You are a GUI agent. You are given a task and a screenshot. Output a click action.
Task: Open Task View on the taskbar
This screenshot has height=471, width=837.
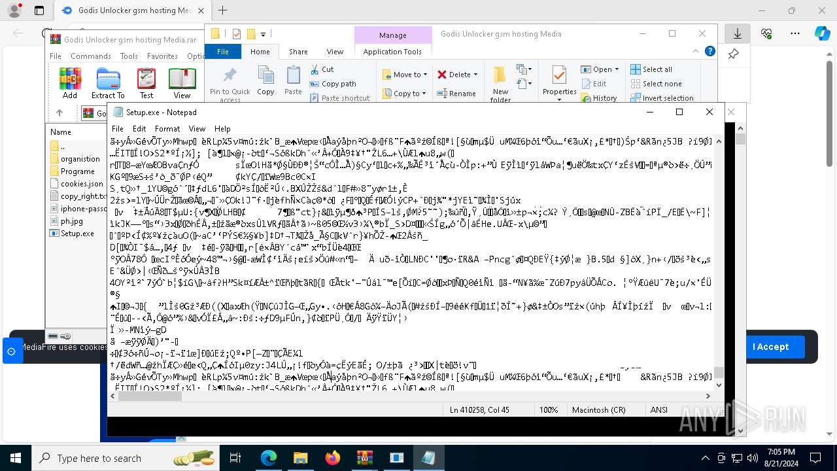[x=235, y=458]
